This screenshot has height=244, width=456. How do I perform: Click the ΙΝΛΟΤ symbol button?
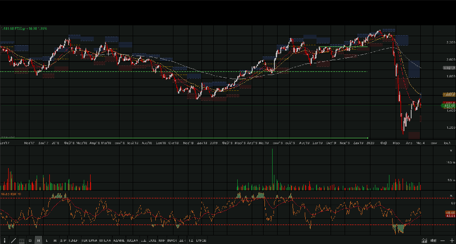pyautogui.click(x=172, y=240)
